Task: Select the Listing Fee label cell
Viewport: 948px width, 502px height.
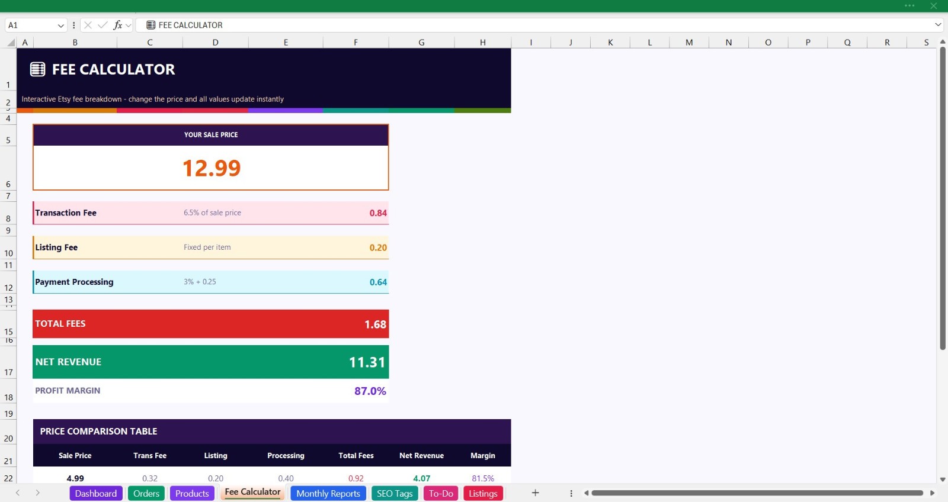Action: [56, 247]
